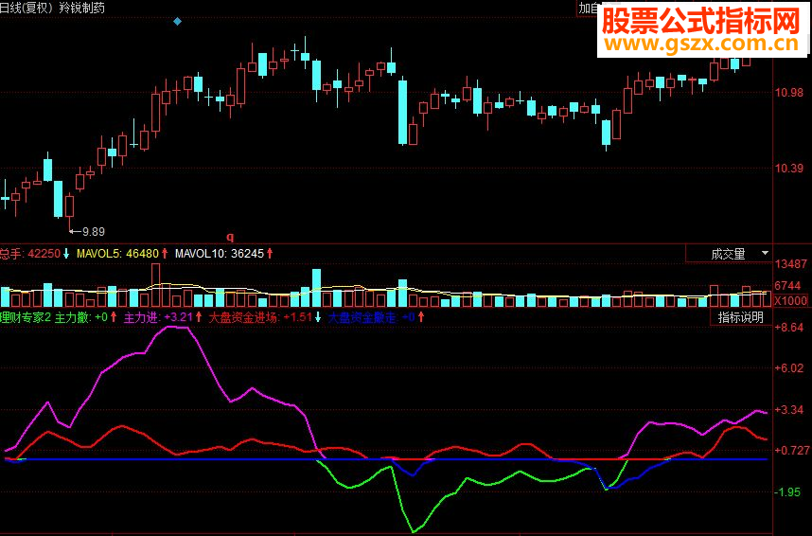This screenshot has height=536, width=812.
Task: Select the MAVOL10: 36245 label
Action: click(x=220, y=254)
